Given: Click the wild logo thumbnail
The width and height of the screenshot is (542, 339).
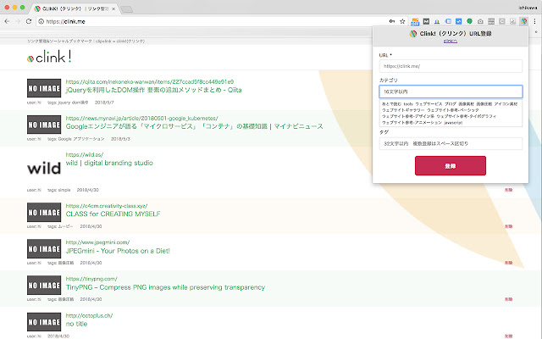Looking at the screenshot, I should coord(44,169).
